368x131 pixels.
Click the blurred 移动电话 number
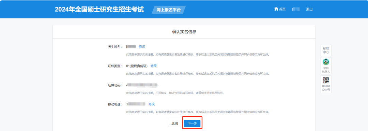point(136,104)
